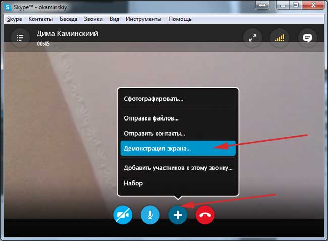Choose "Отправка файлов..." option
This screenshot has width=328, height=241.
click(x=151, y=118)
